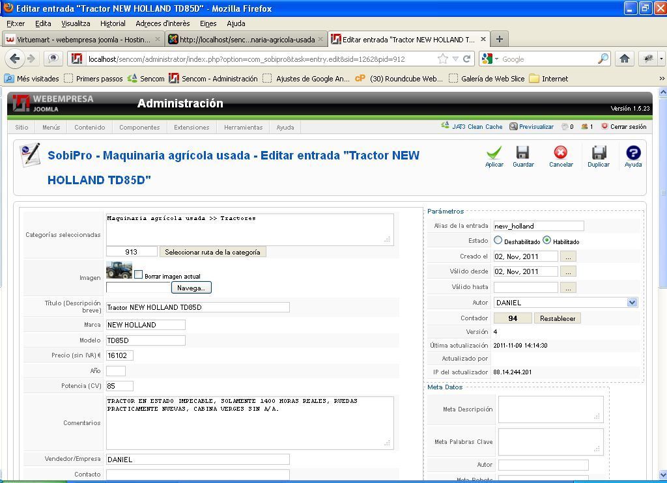This screenshot has width=667, height=483.
Task: Open the Roundcube Web bookmark
Action: click(x=399, y=79)
